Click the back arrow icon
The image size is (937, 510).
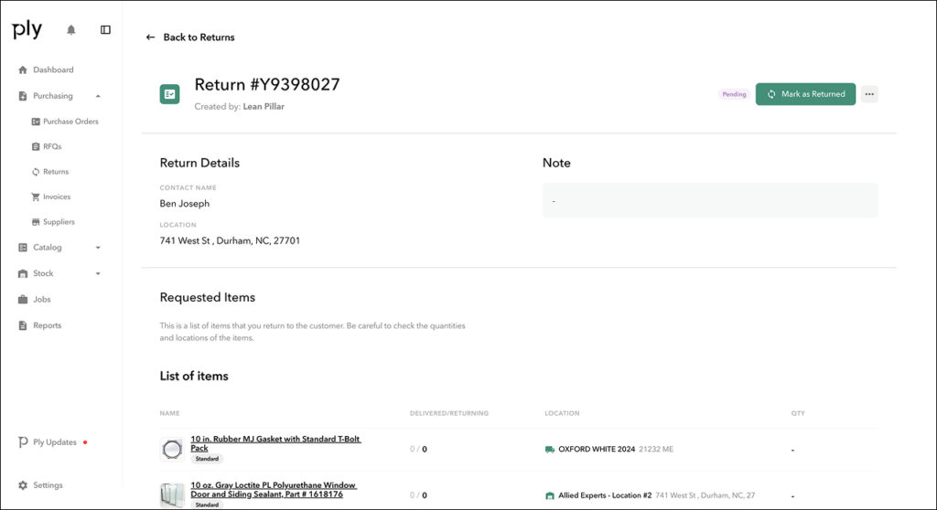[150, 37]
